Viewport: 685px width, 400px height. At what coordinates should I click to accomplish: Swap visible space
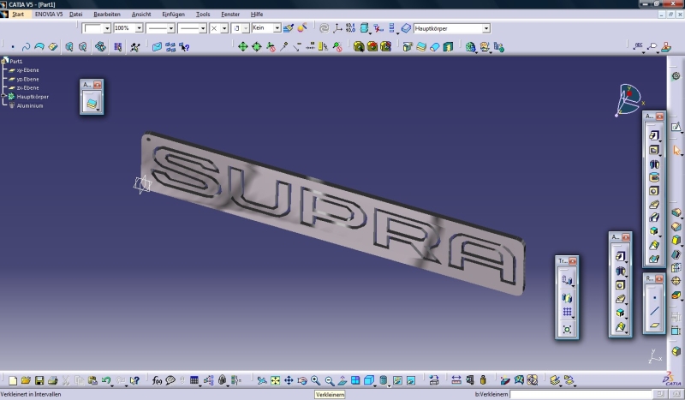pos(411,380)
